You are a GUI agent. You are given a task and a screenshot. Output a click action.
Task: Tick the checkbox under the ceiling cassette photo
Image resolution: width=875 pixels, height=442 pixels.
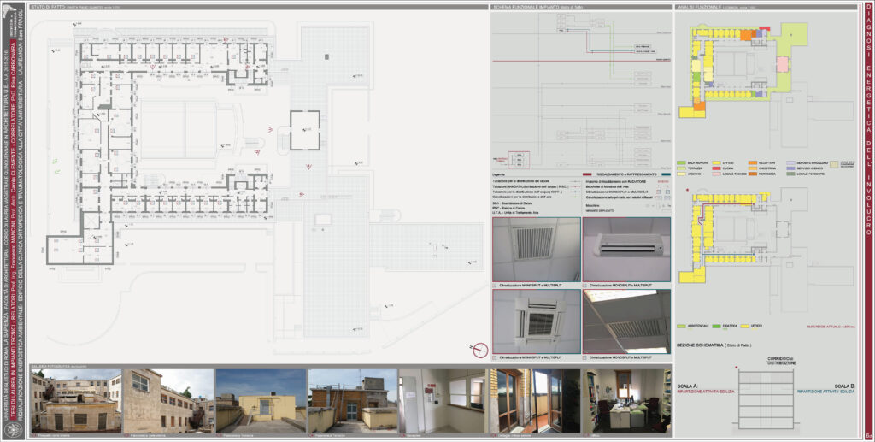tap(495, 357)
